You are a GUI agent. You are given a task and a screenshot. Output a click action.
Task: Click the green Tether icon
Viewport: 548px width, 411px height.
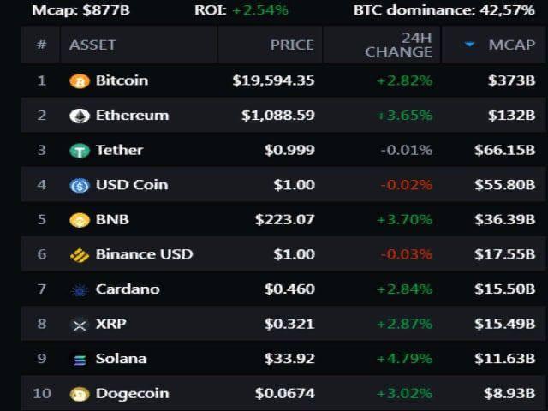coord(80,151)
